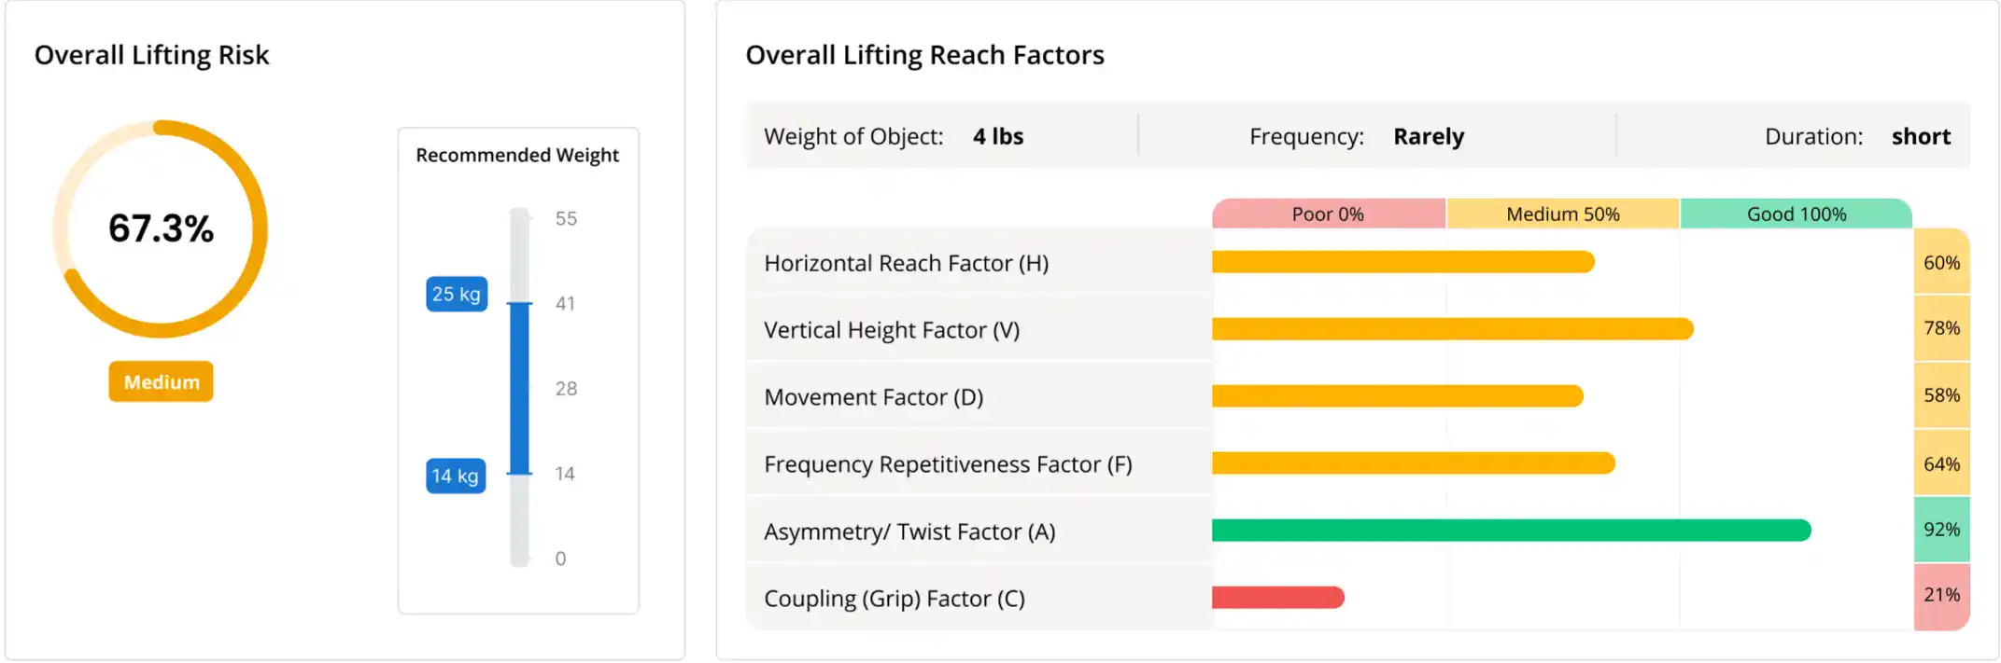Image resolution: width=2001 pixels, height=663 pixels.
Task: Click the Good 100% scale segment
Action: click(1796, 214)
